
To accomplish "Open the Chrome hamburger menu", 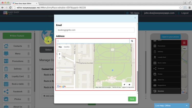I will click(189, 8).
